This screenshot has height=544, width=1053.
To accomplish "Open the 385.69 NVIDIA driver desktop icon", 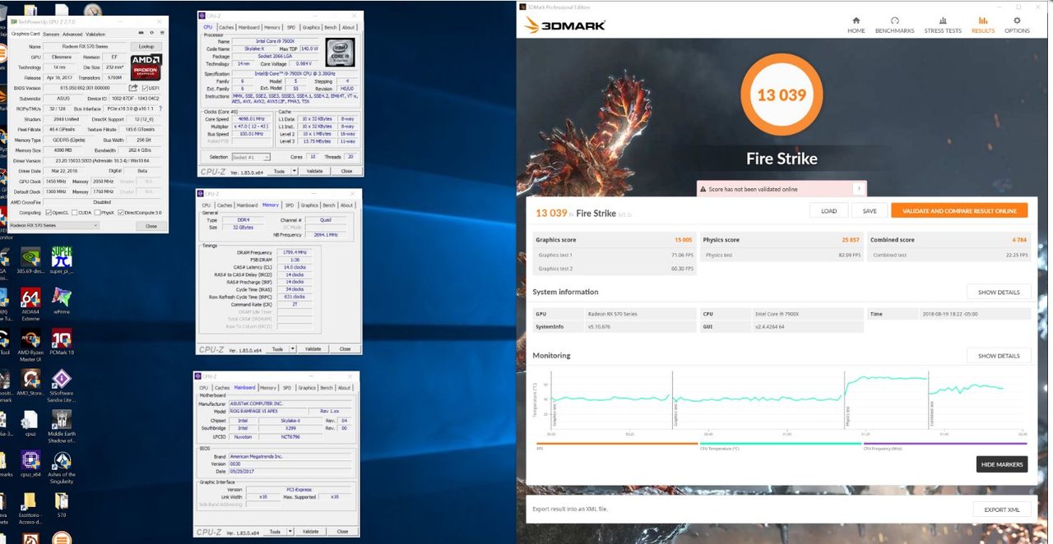I will pyautogui.click(x=30, y=260).
